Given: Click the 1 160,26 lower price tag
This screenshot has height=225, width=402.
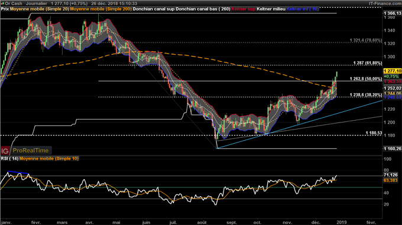Looking at the screenshot, I should pos(393,148).
